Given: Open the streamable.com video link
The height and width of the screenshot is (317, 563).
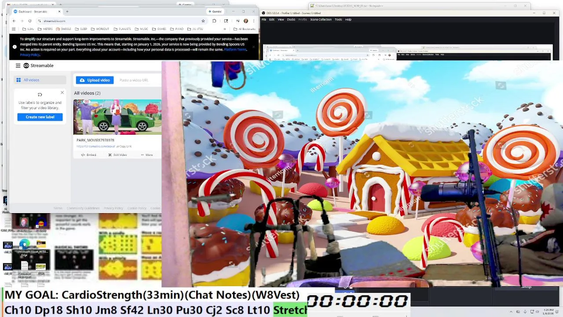Looking at the screenshot, I should point(95,146).
